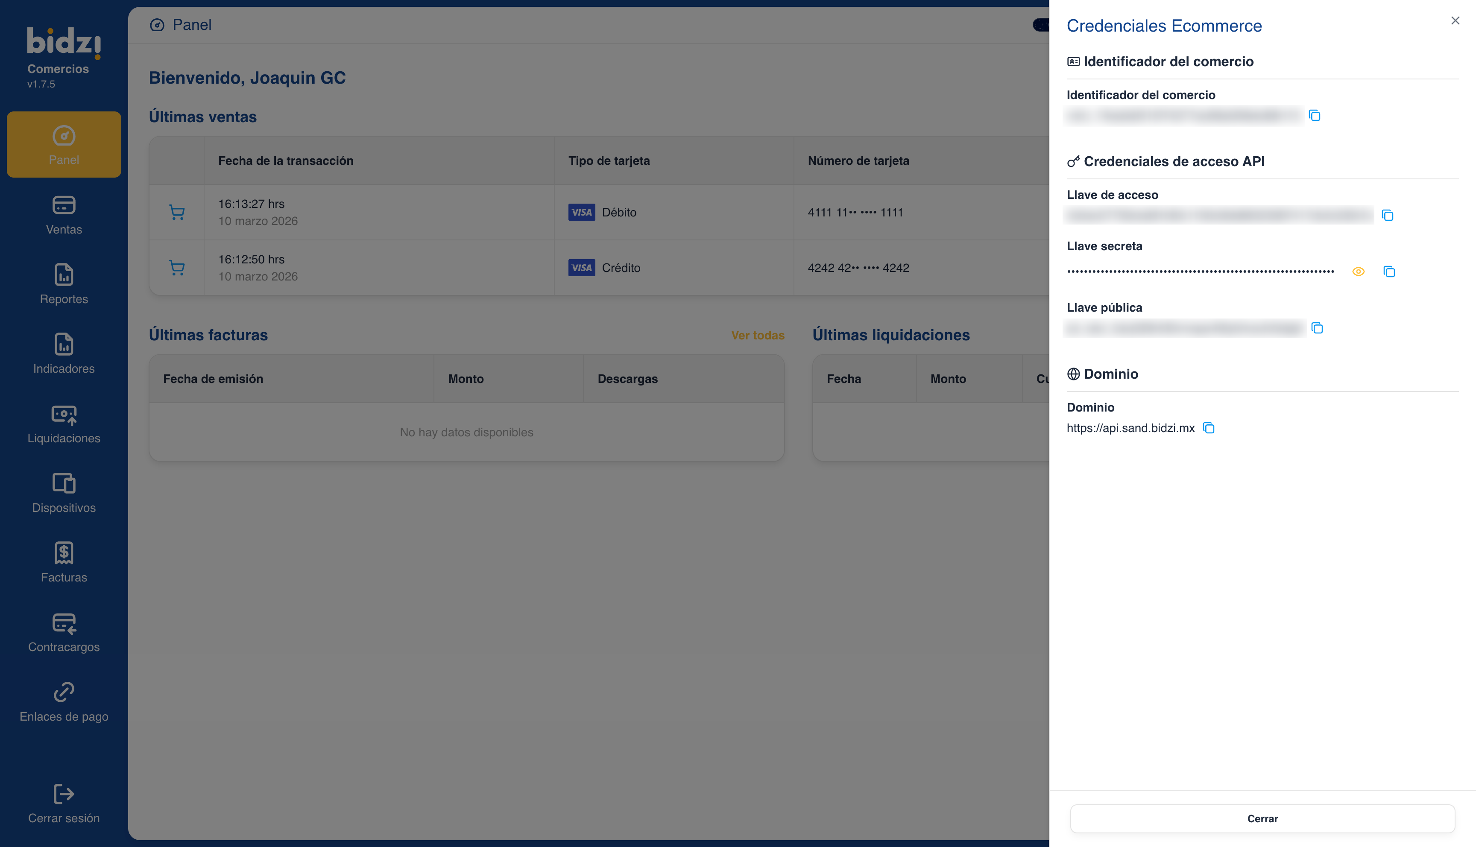Copy the Dominio URL
Image resolution: width=1476 pixels, height=847 pixels.
1208,428
